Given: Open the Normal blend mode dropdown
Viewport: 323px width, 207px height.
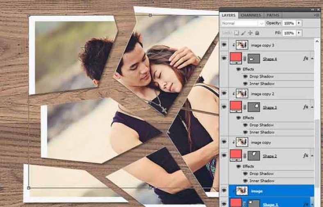Looking at the screenshot, I should (243, 23).
